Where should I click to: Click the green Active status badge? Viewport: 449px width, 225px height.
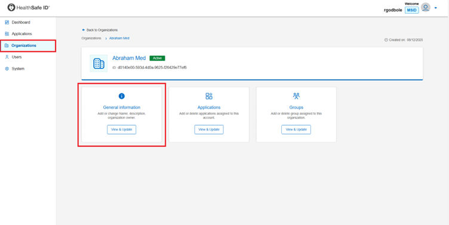pyautogui.click(x=157, y=58)
